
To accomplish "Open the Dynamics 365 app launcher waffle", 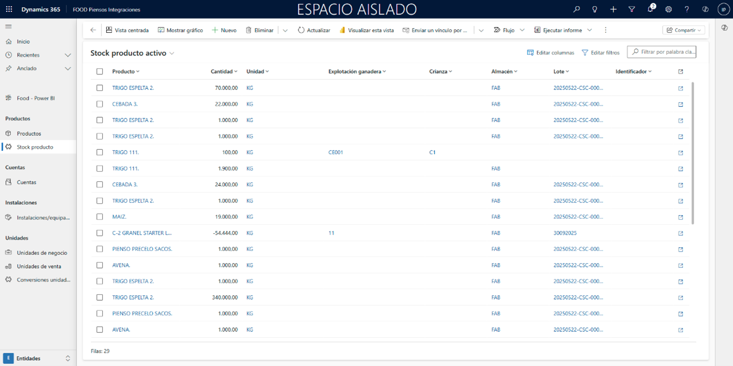I will [9, 10].
